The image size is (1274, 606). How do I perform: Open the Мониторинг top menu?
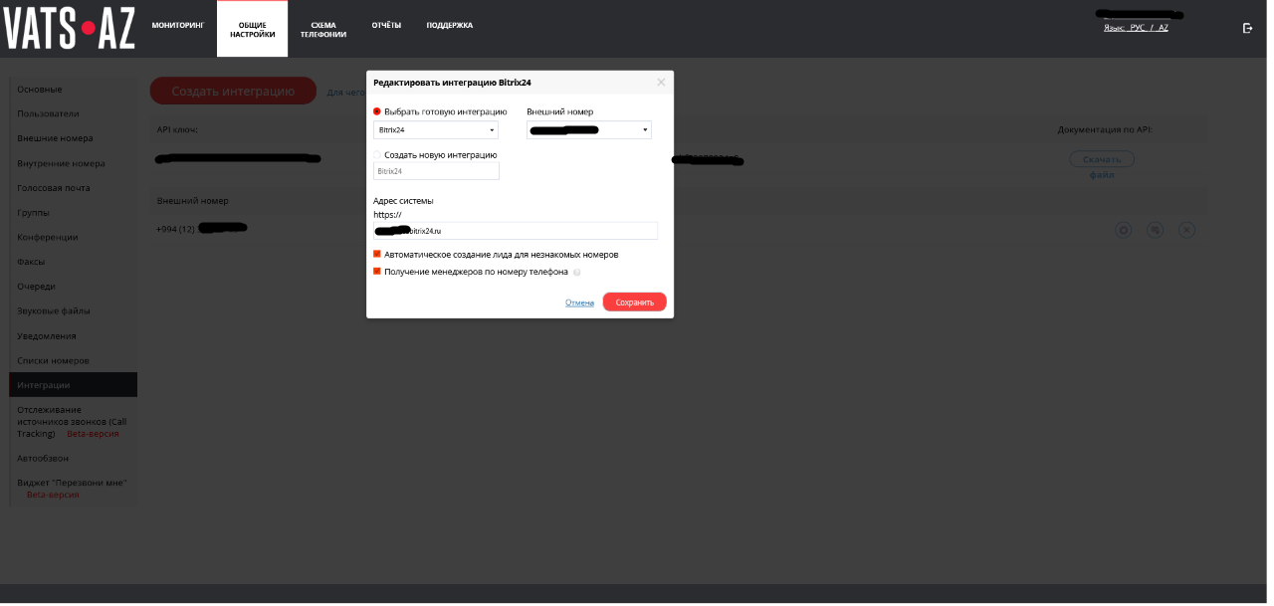pyautogui.click(x=177, y=25)
